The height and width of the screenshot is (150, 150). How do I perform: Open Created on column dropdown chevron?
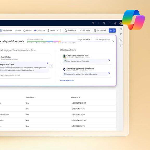click(x=82, y=97)
